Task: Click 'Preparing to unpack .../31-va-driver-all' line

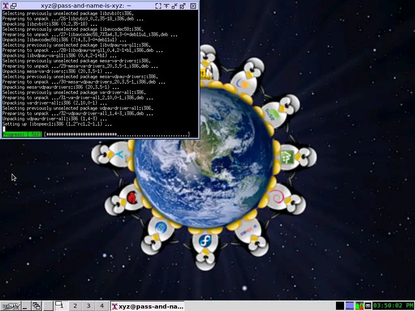Action: [x=78, y=98]
